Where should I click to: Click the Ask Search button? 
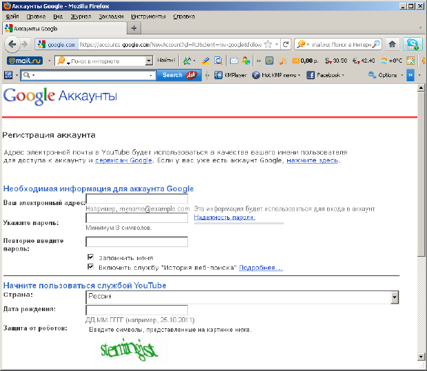[x=179, y=75]
